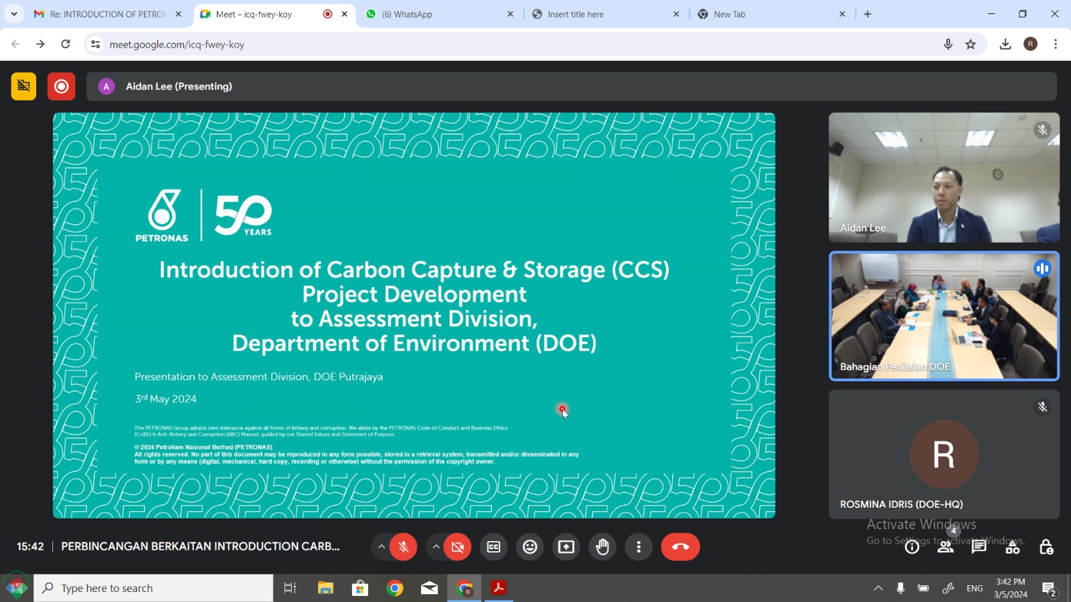
Task: Click the Aidan Lee (Presenting) bar
Action: 571,86
